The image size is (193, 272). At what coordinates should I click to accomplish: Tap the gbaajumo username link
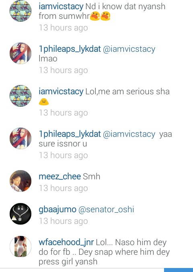[x=57, y=209]
